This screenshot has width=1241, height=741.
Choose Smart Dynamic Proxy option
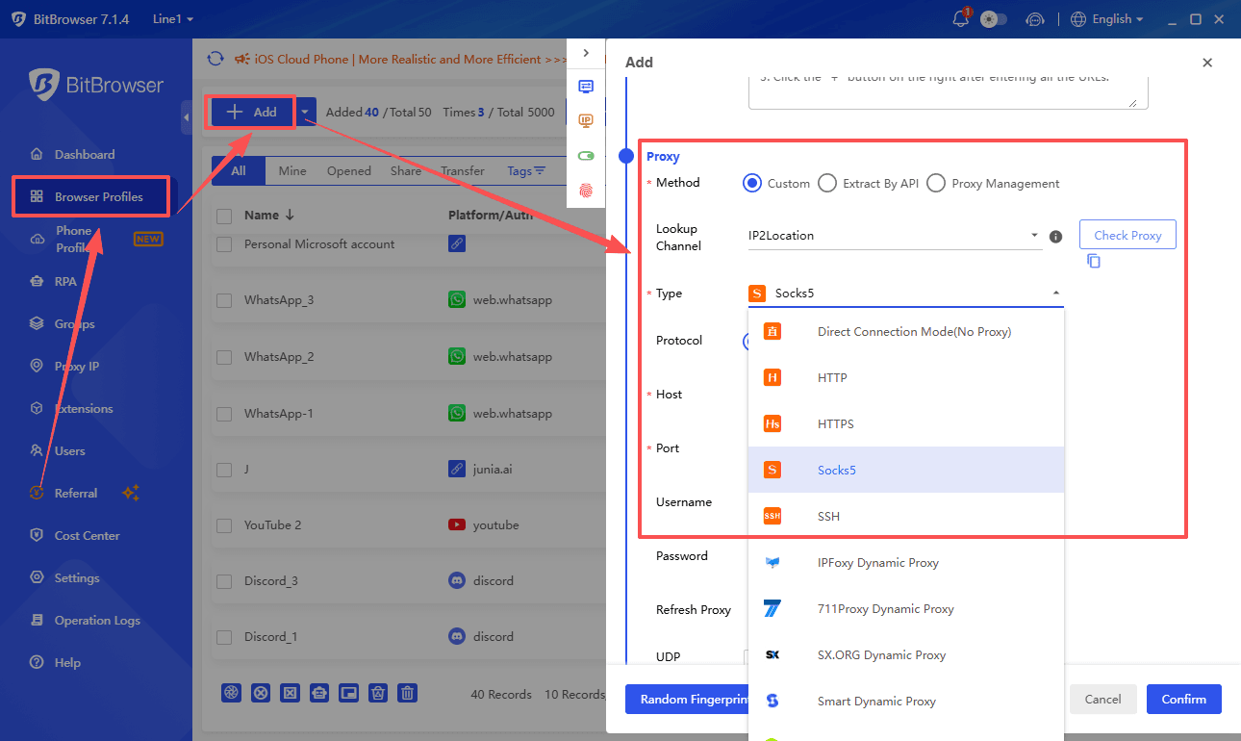point(906,702)
